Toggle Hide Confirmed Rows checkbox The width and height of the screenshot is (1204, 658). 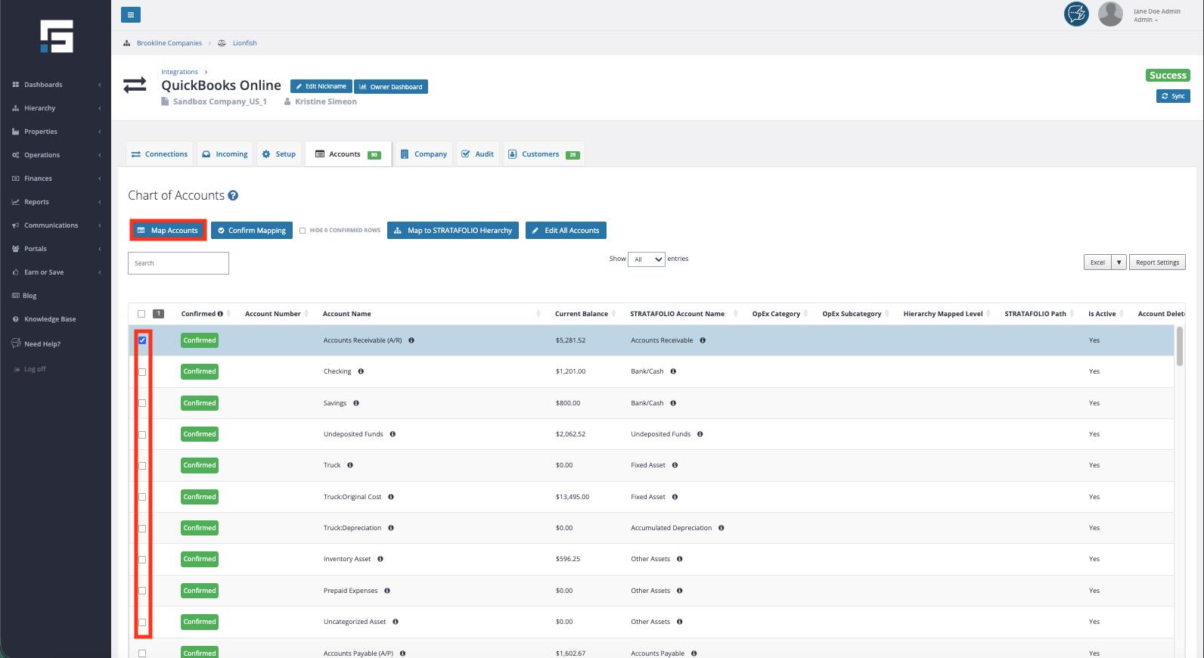click(303, 231)
